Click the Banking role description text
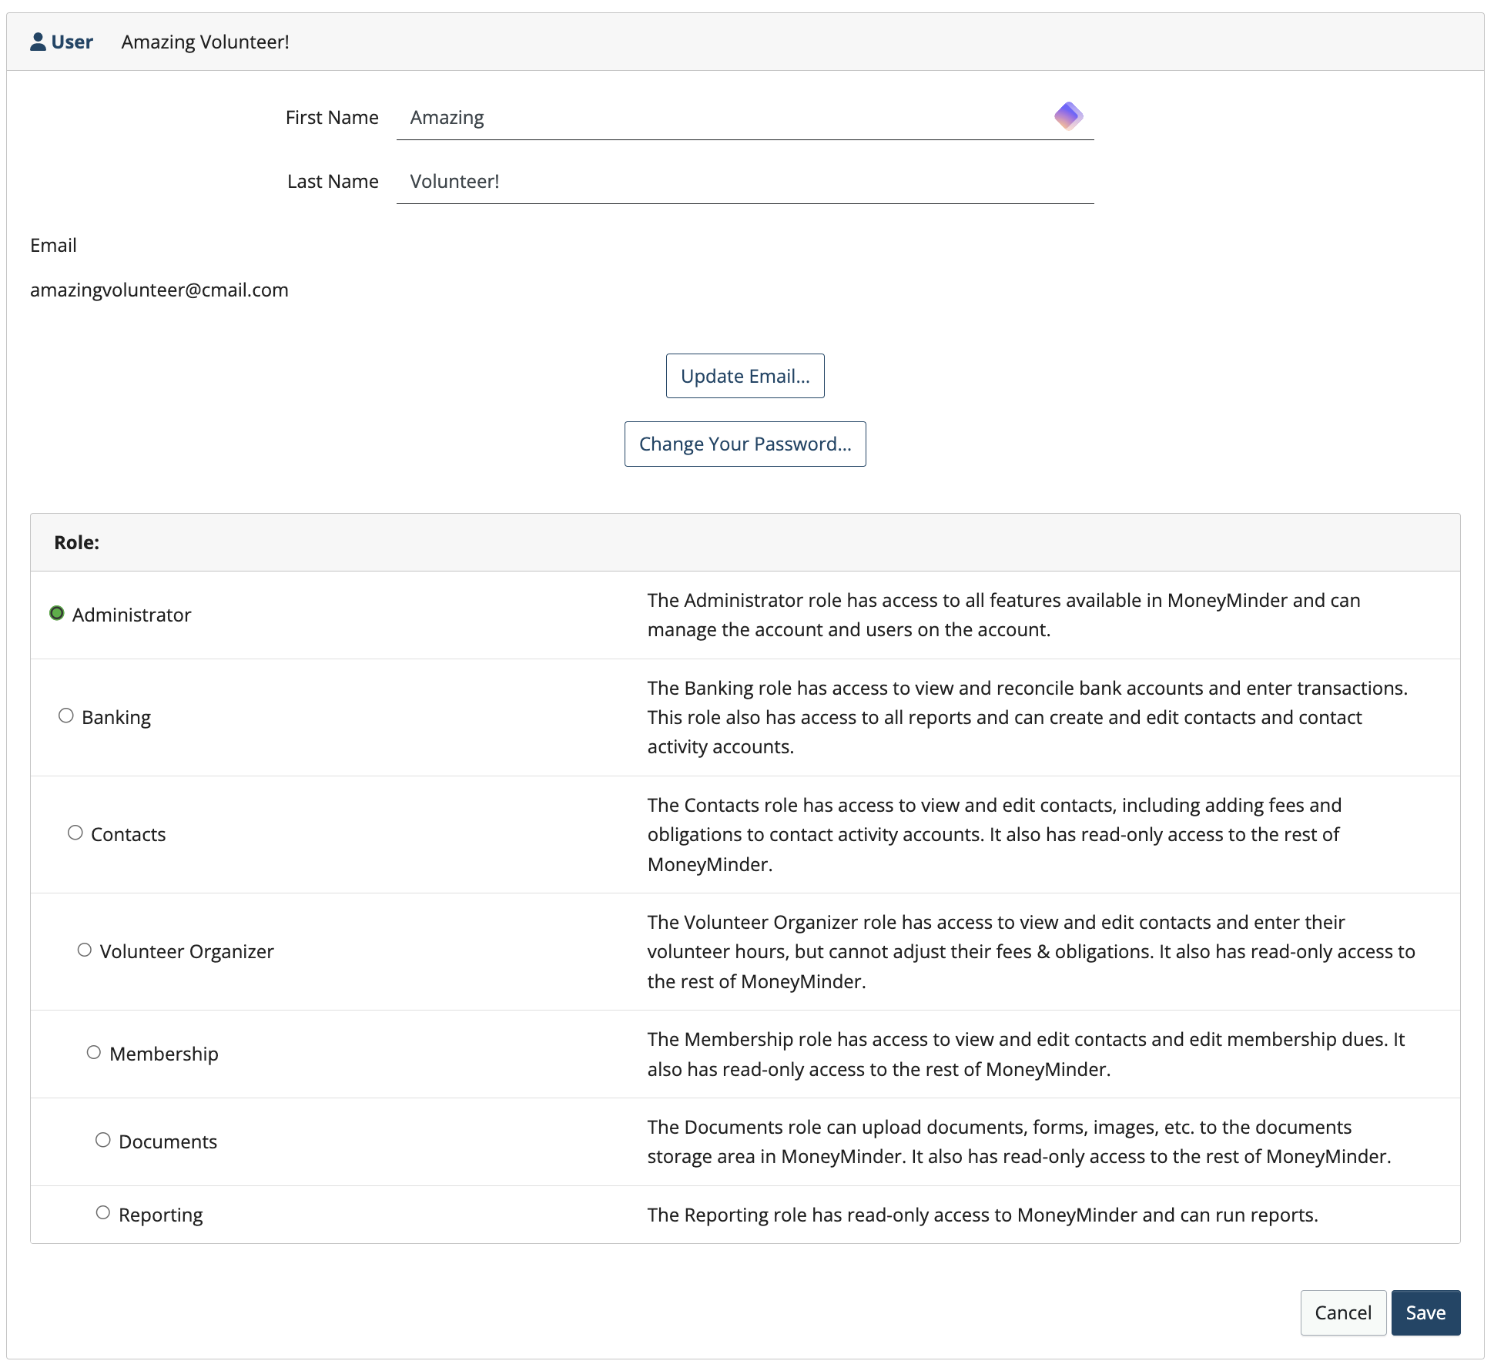The height and width of the screenshot is (1371, 1494). tap(1027, 717)
